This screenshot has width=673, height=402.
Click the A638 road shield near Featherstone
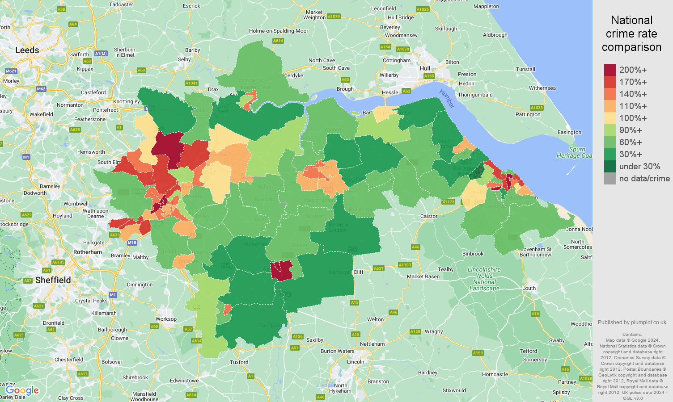coord(75,130)
